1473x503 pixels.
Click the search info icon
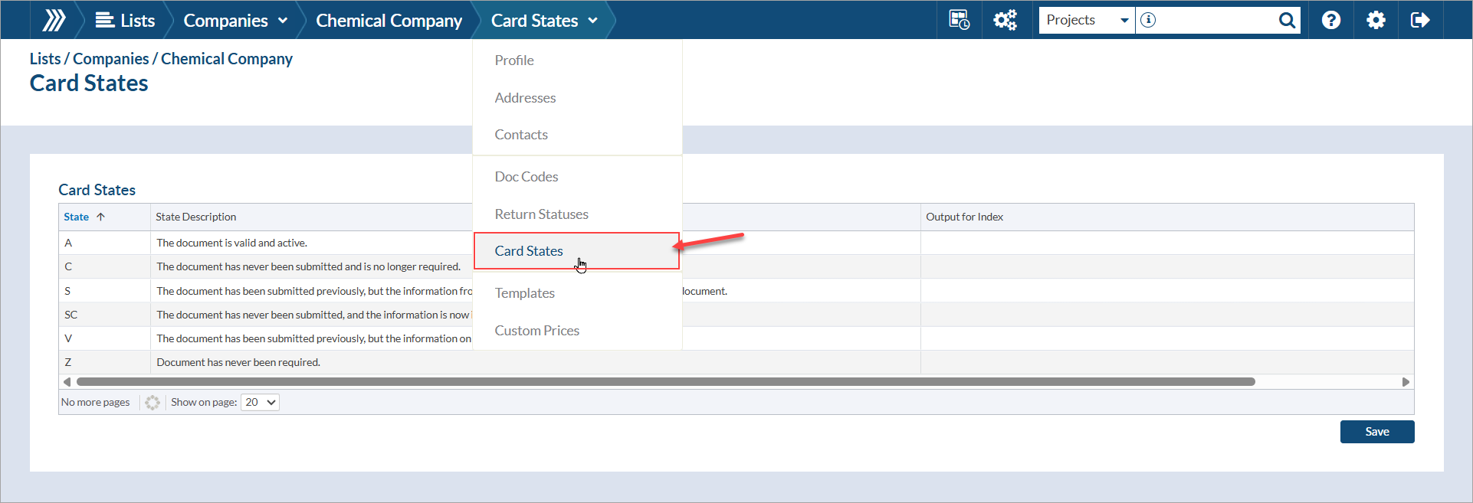tap(1148, 20)
